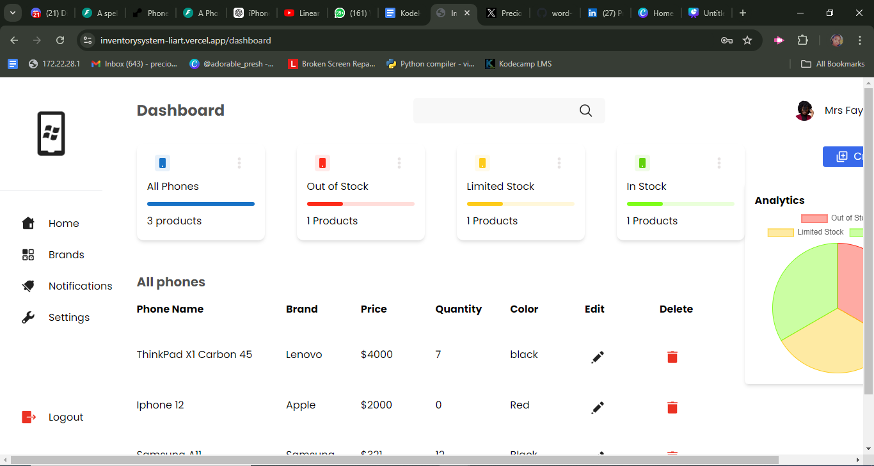Open Chrome extensions puzzle icon

802,40
